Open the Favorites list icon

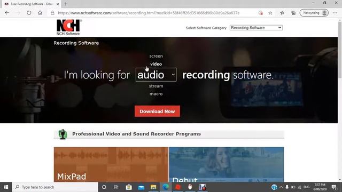[282, 13]
